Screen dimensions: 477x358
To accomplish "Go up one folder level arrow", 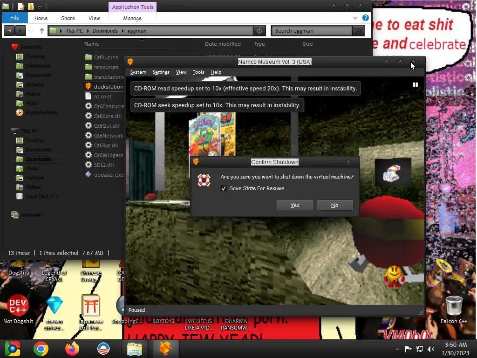I will pyautogui.click(x=41, y=31).
